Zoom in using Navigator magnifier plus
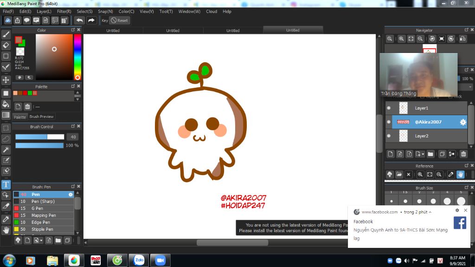Image resolution: width=475 pixels, height=267 pixels. click(401, 39)
